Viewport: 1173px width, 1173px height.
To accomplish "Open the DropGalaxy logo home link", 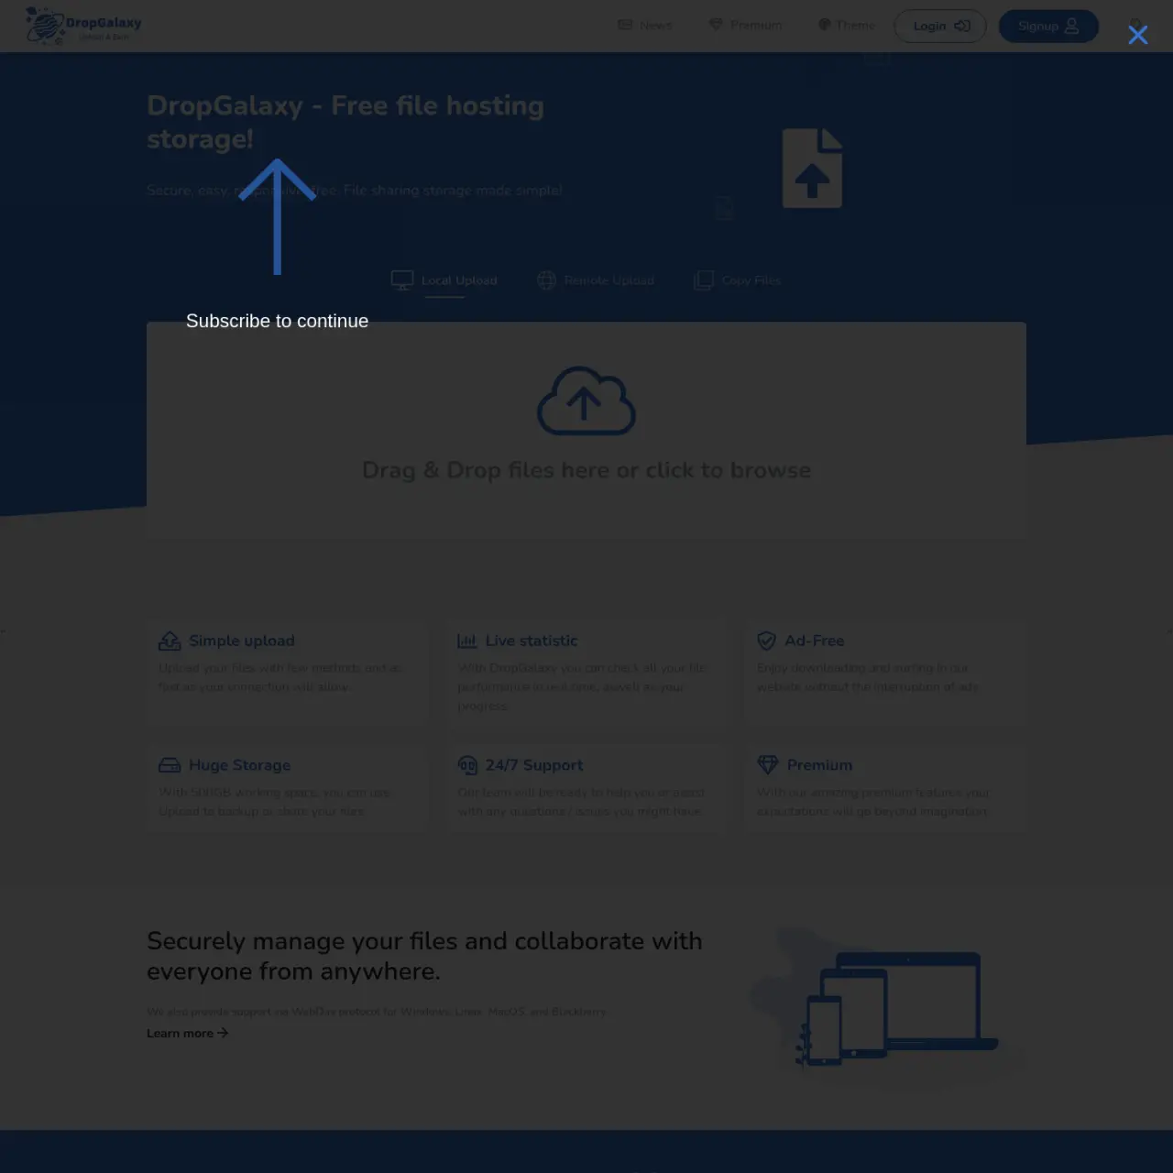I will coord(83,26).
